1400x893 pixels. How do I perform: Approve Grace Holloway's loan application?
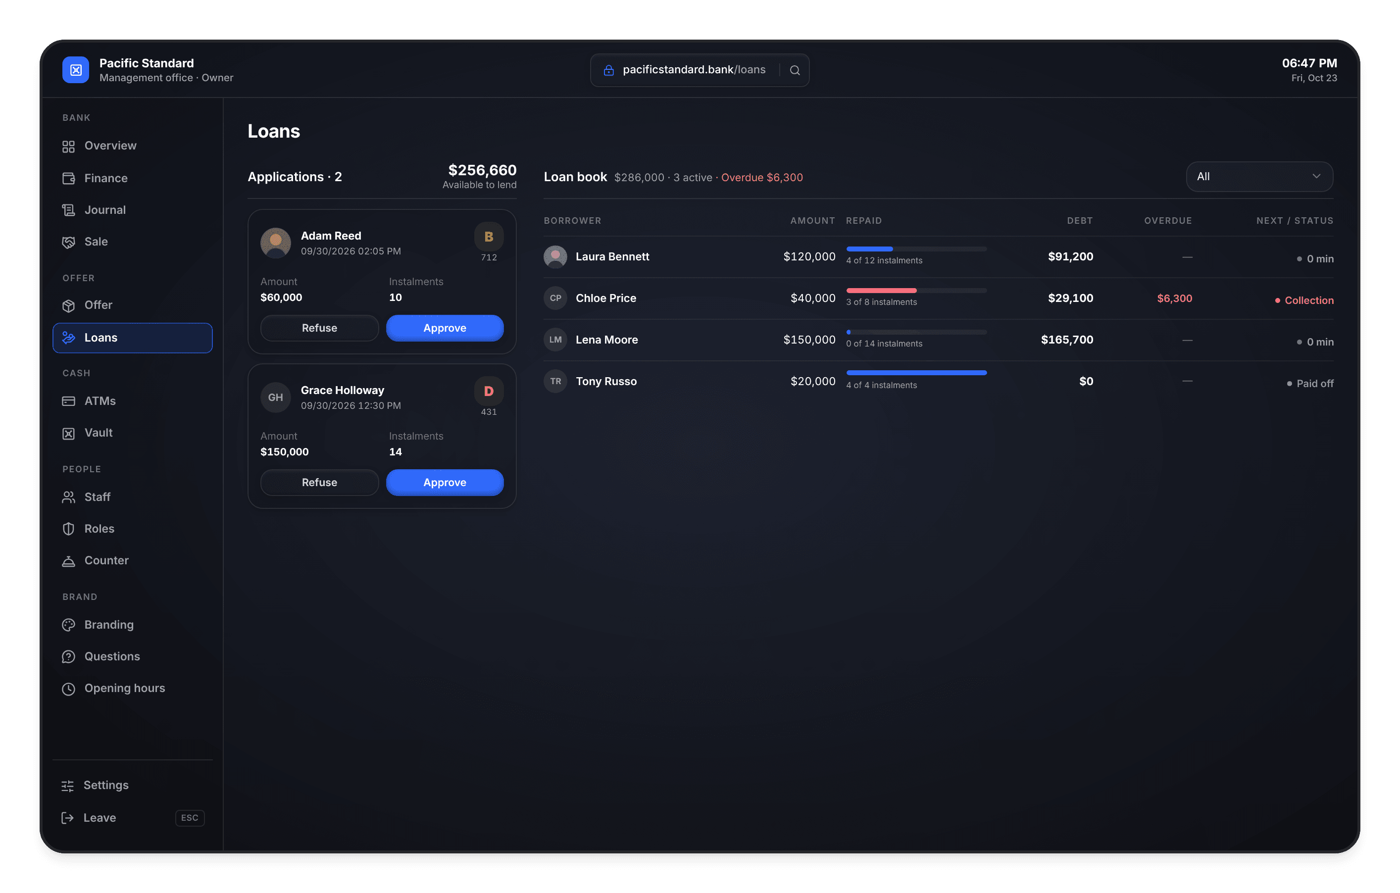[x=445, y=483]
